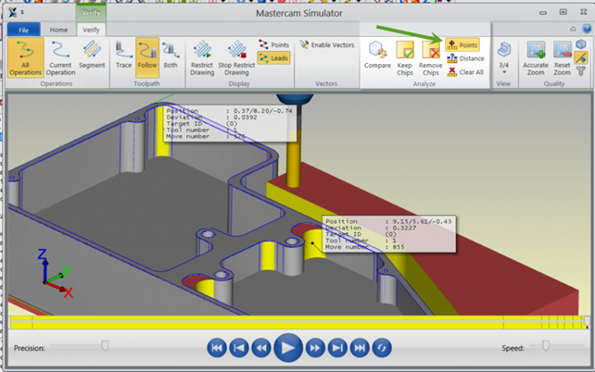Screen dimensions: 595x372
Task: Select All Operations toolpath display
Action: point(25,57)
